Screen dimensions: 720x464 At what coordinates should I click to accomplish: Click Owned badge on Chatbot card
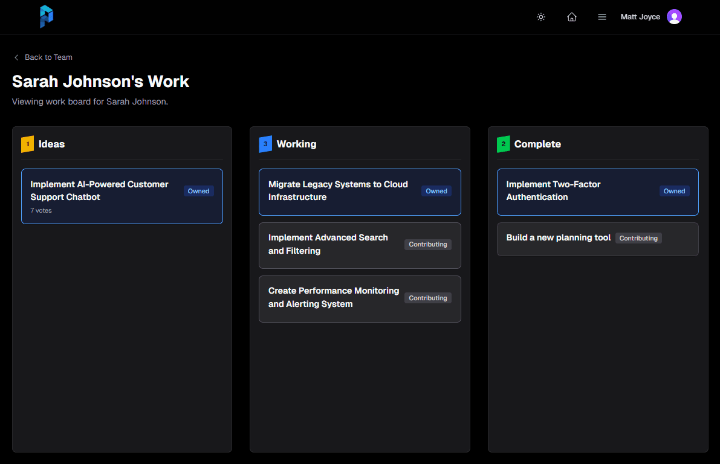coord(198,191)
